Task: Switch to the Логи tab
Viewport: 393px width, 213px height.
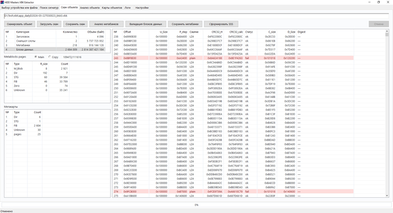Action: (127, 8)
